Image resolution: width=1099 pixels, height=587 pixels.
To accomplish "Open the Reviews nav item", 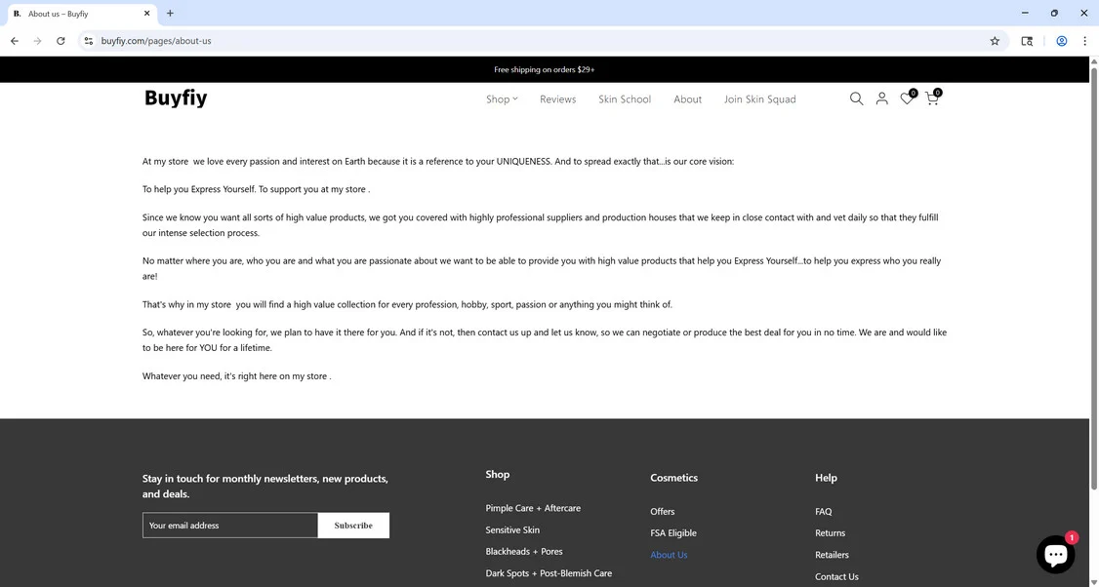I will (x=557, y=98).
